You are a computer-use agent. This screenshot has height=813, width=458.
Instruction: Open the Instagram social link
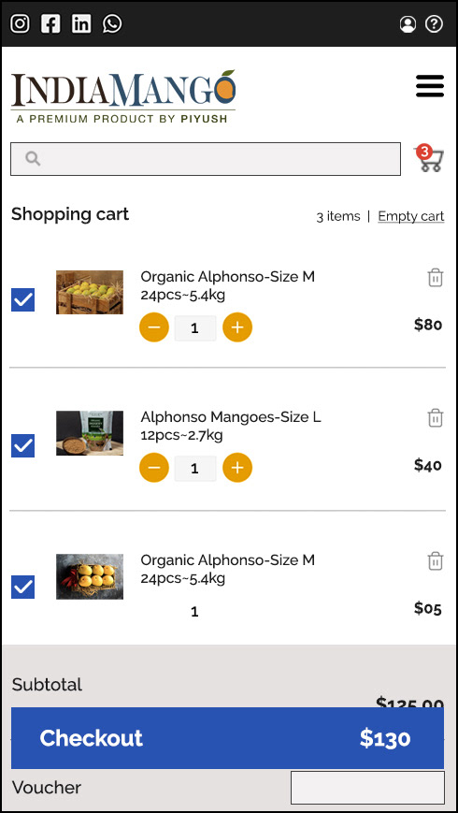pyautogui.click(x=20, y=23)
